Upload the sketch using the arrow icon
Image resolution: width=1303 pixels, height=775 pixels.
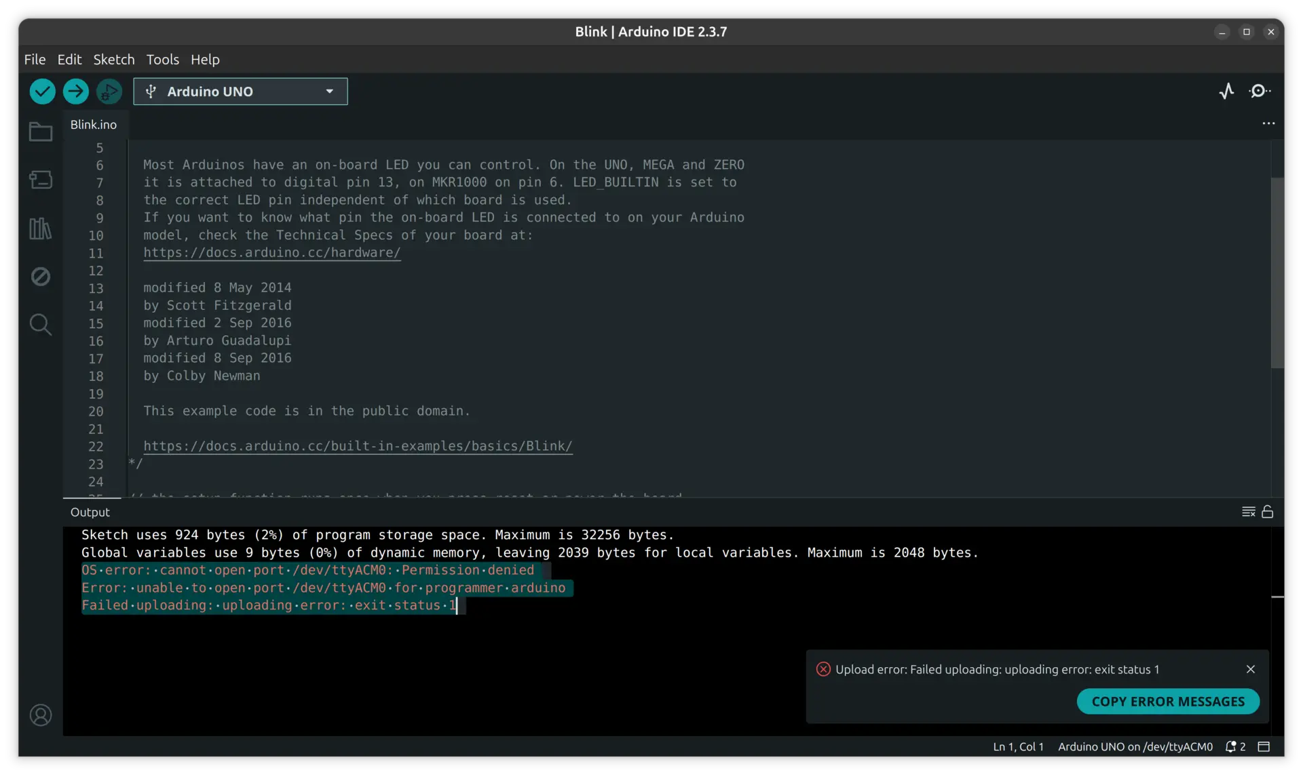click(x=75, y=91)
